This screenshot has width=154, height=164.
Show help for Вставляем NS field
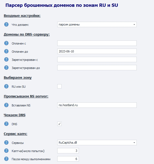6,105
